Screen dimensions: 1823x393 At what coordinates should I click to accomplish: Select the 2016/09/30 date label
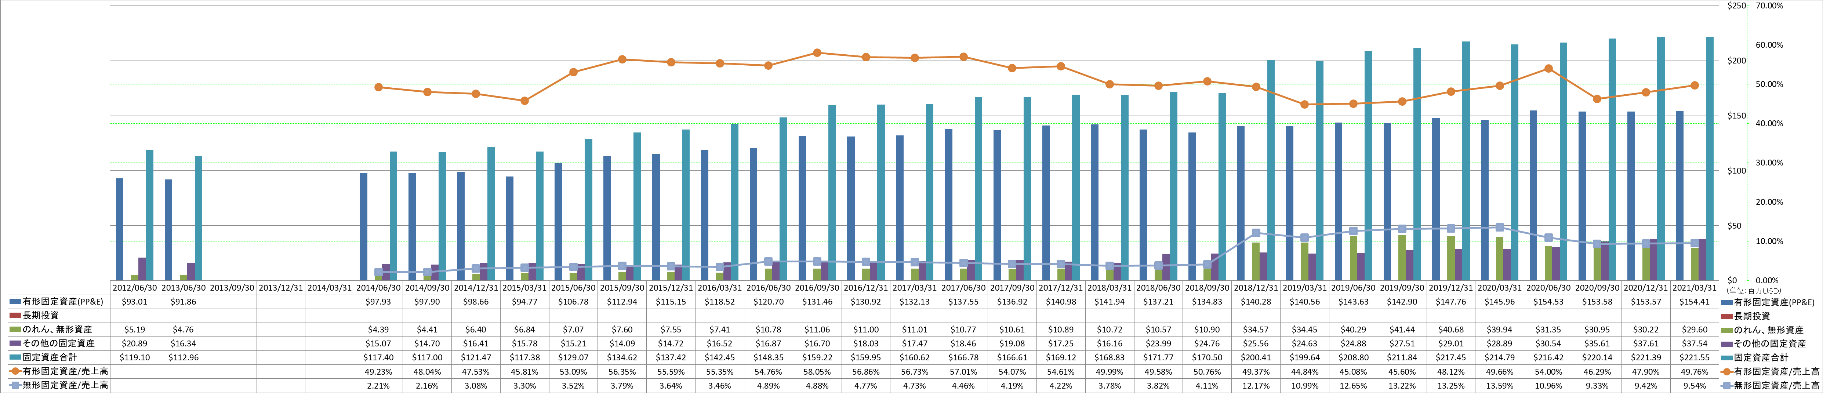pyautogui.click(x=817, y=288)
